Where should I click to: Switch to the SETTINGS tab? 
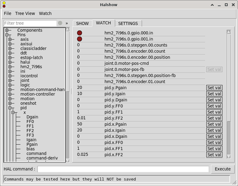pos(128,23)
